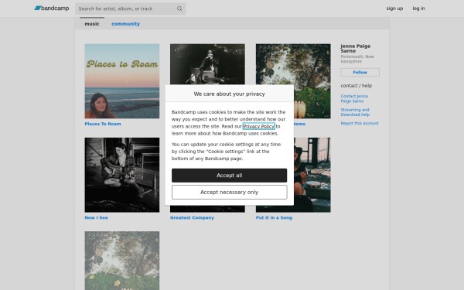Image resolution: width=464 pixels, height=290 pixels.
Task: Open the Places To Roam album cover
Action: tap(122, 81)
